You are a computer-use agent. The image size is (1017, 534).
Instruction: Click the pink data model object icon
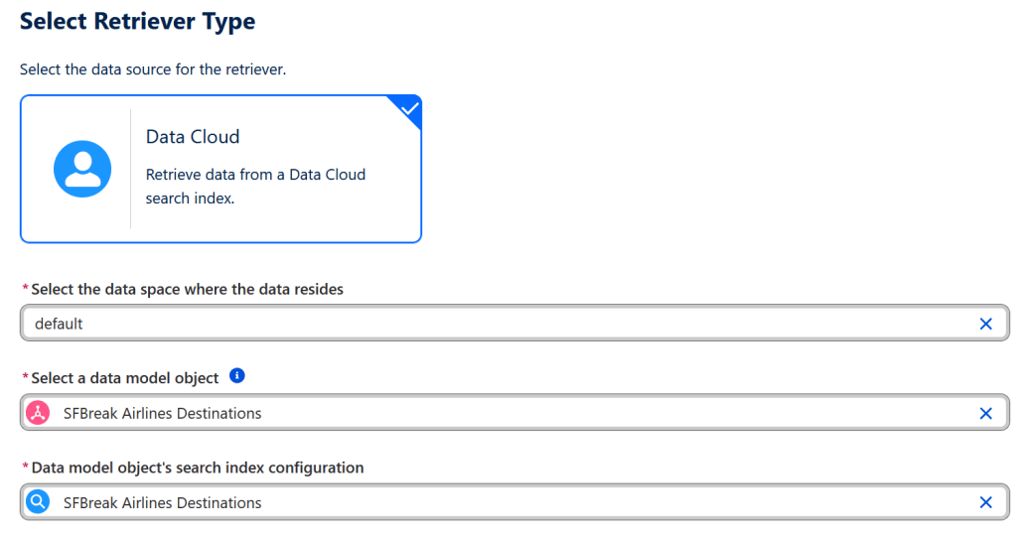(38, 413)
